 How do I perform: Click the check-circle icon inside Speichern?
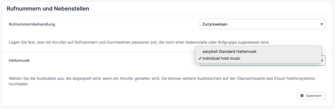[x=302, y=96]
